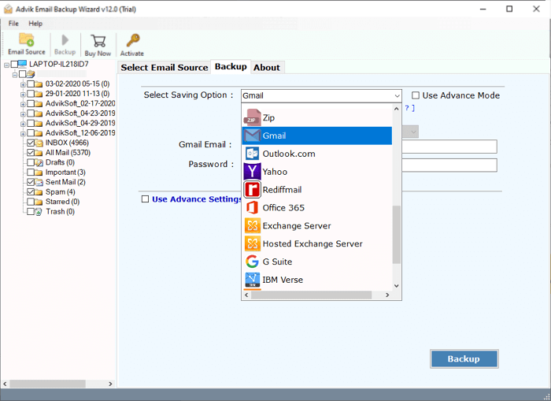Select Office 365 option

pos(316,207)
